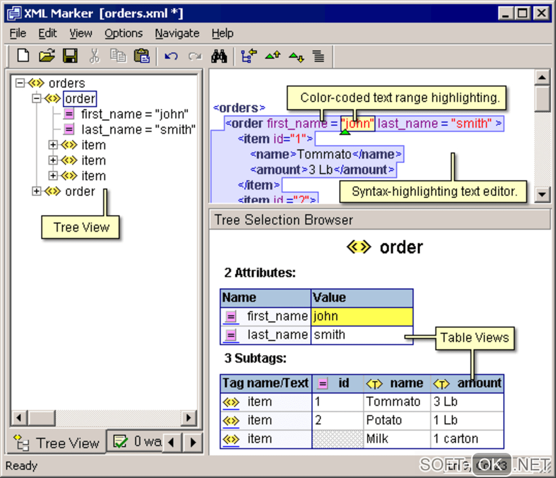Click the item tag icon in the Potato row
Viewport: 556px width, 478px height.
[231, 420]
